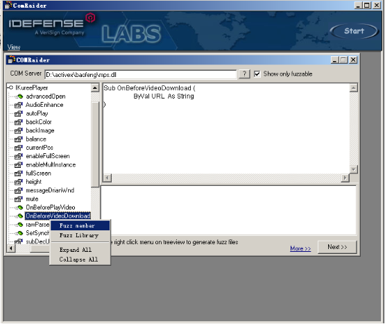
Task: Click the property icon beside enableMultInstance
Action: coord(18,165)
